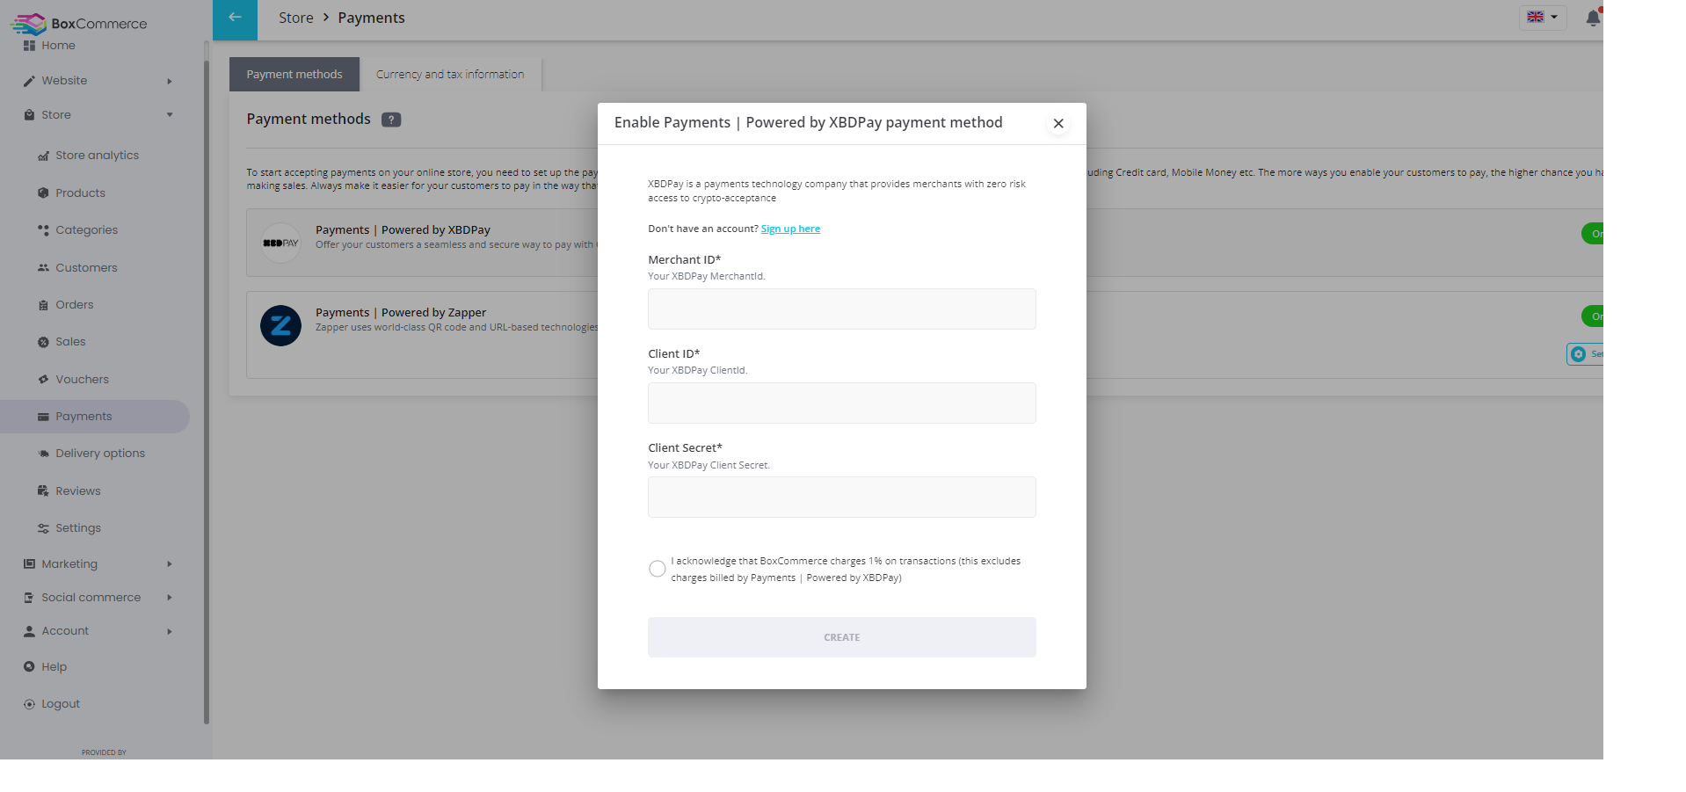Click the Payments card icon
This screenshot has height=792, width=1686.
pyautogui.click(x=43, y=417)
